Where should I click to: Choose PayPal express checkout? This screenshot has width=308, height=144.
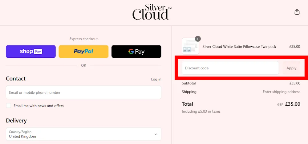[x=83, y=52]
